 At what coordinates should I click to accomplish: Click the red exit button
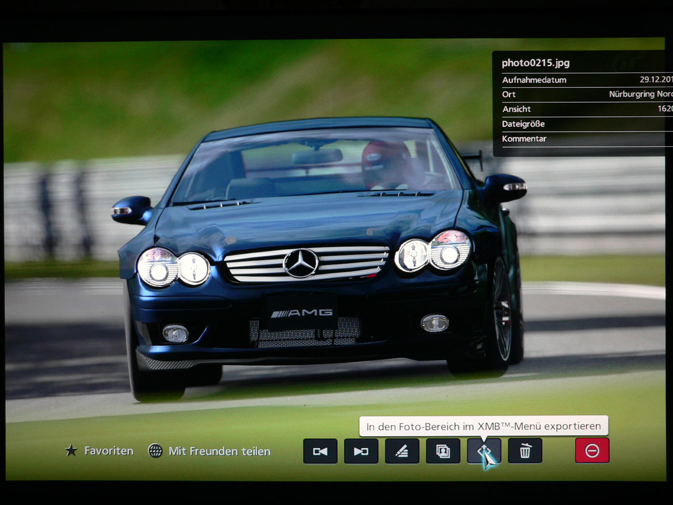click(x=592, y=450)
